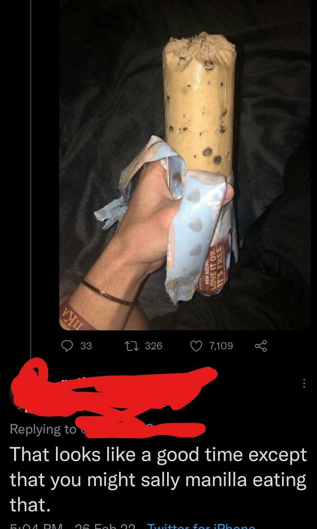This screenshot has height=529, width=317.
Task: View the 33 replies count
Action: click(x=86, y=346)
